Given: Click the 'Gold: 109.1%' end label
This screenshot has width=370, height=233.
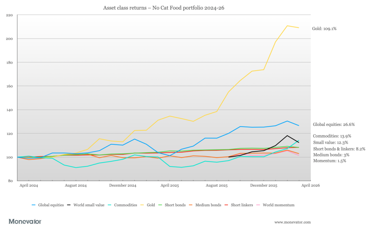Looking at the screenshot, I should 324,28.
